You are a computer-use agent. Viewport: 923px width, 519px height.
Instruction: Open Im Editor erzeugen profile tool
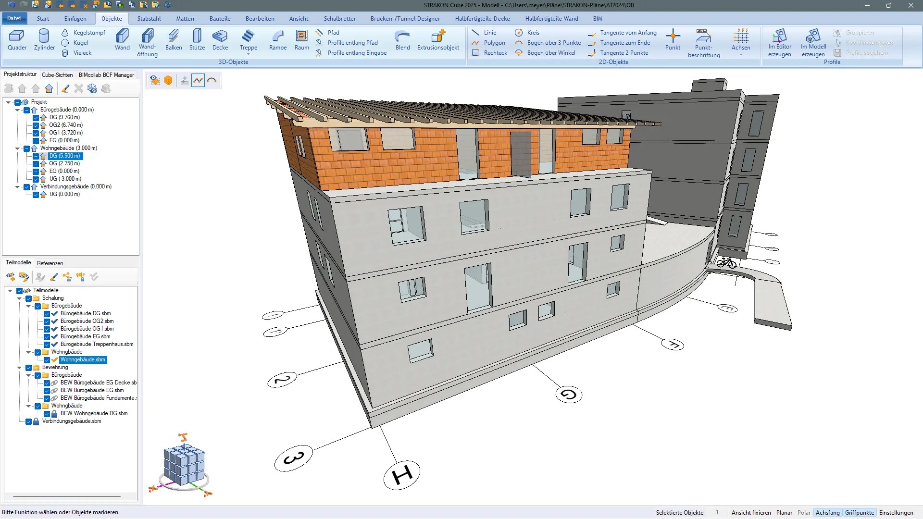779,41
